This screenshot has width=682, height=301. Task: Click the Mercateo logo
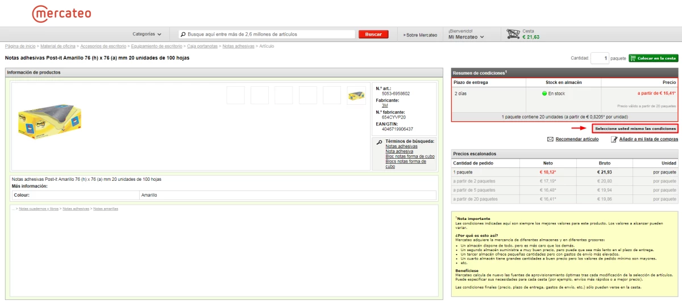pos(61,14)
